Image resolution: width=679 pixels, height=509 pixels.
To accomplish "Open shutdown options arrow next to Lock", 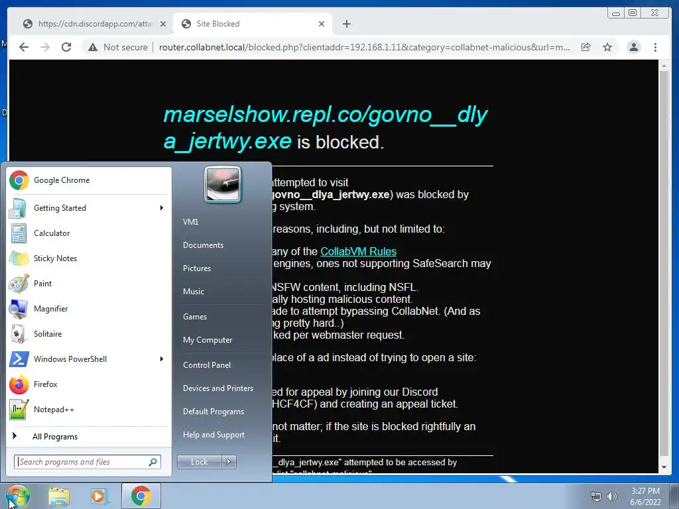I will [229, 462].
